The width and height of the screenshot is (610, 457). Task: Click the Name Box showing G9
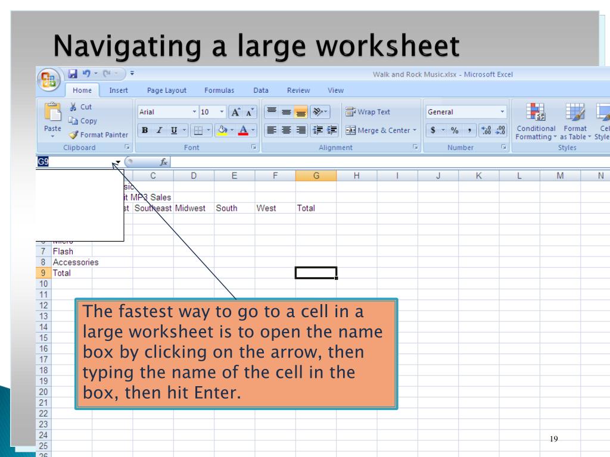coord(74,162)
